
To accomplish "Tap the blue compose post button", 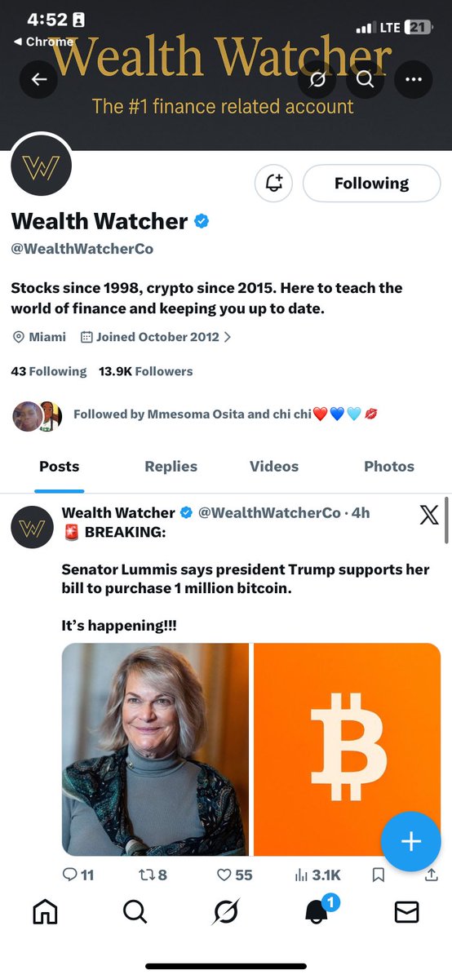I will click(411, 842).
